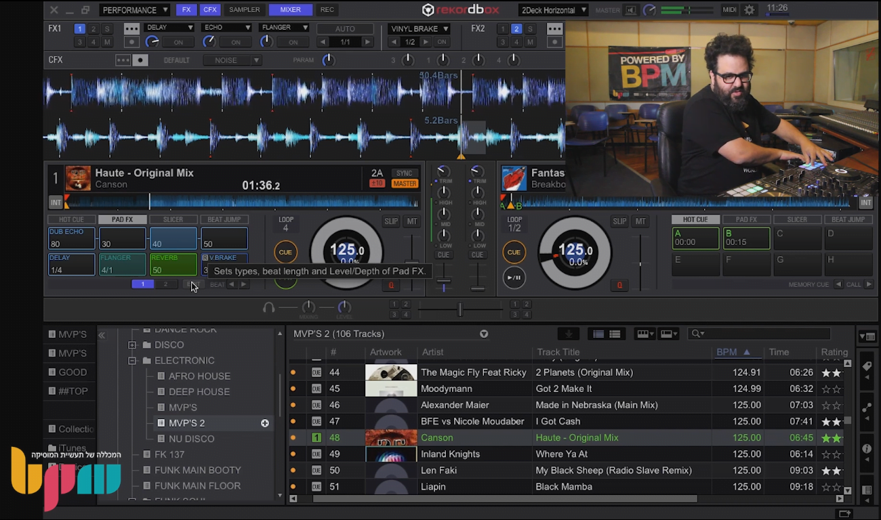Screen dimensions: 881x520
Task: Select deck 2 BEAT JUMP tab
Action: point(848,219)
